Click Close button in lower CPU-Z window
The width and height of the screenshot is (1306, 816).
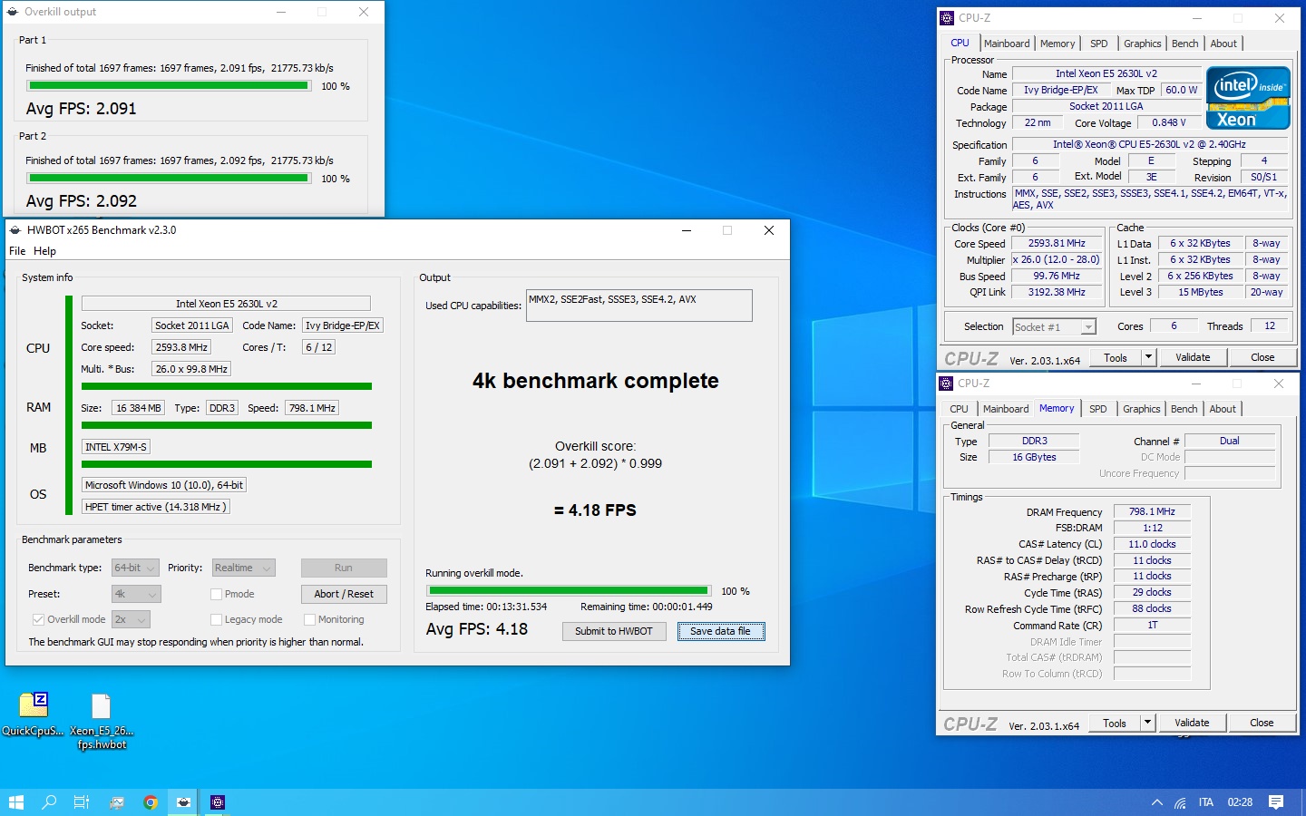pos(1262,723)
